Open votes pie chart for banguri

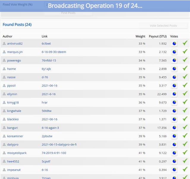click(174, 128)
